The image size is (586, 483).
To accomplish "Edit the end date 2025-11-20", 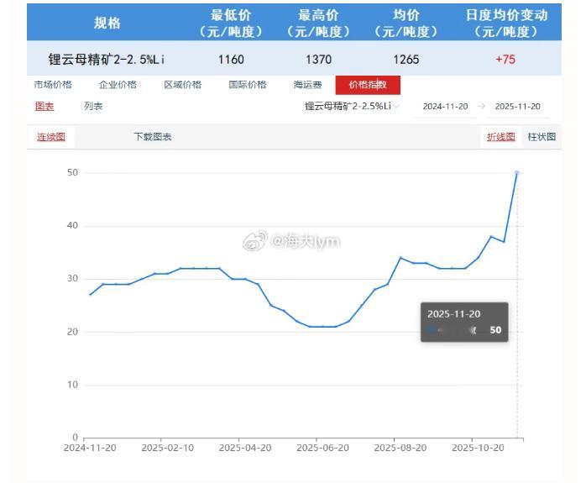I will pos(518,107).
